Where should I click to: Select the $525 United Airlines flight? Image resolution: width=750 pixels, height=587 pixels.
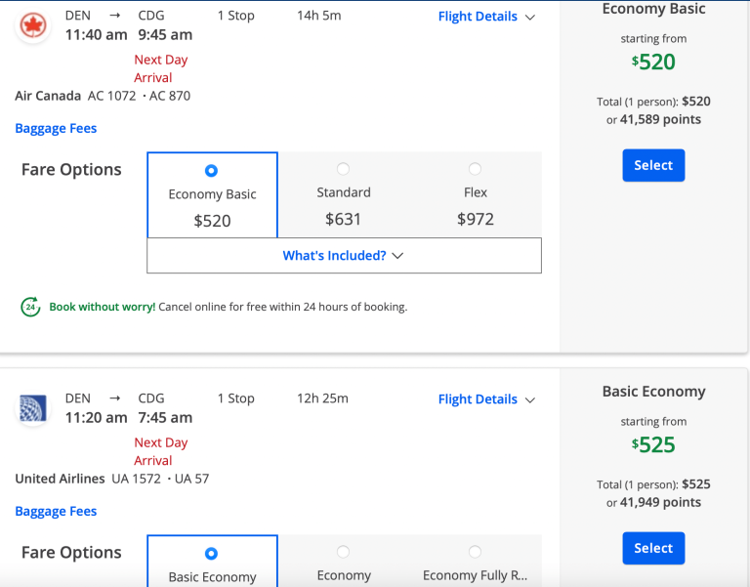653,548
